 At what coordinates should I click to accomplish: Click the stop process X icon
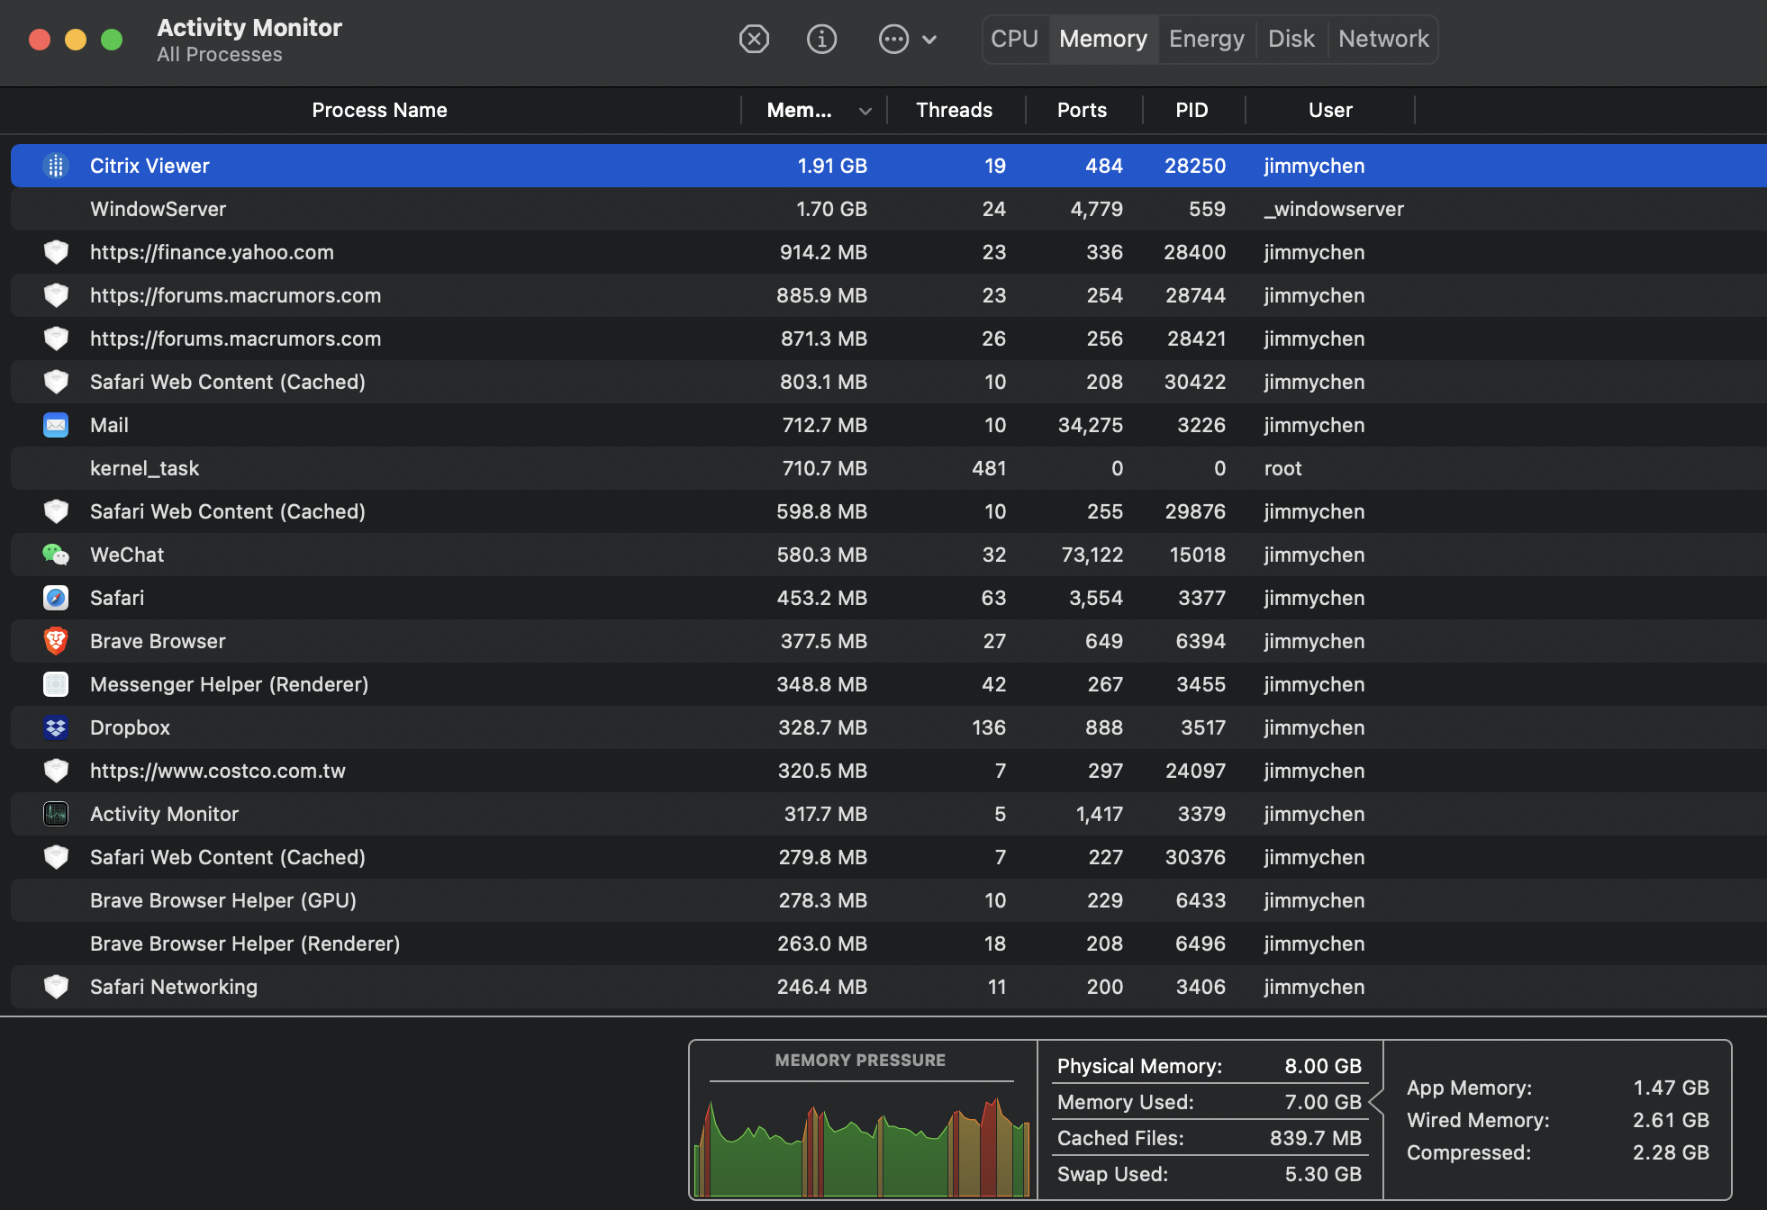(754, 39)
